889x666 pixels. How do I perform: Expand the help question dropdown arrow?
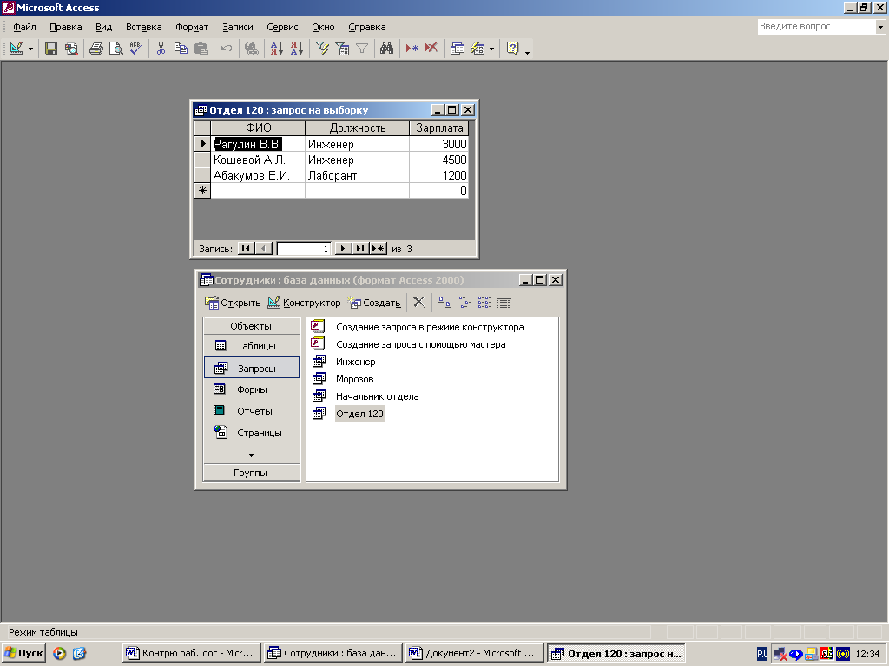[x=880, y=27]
